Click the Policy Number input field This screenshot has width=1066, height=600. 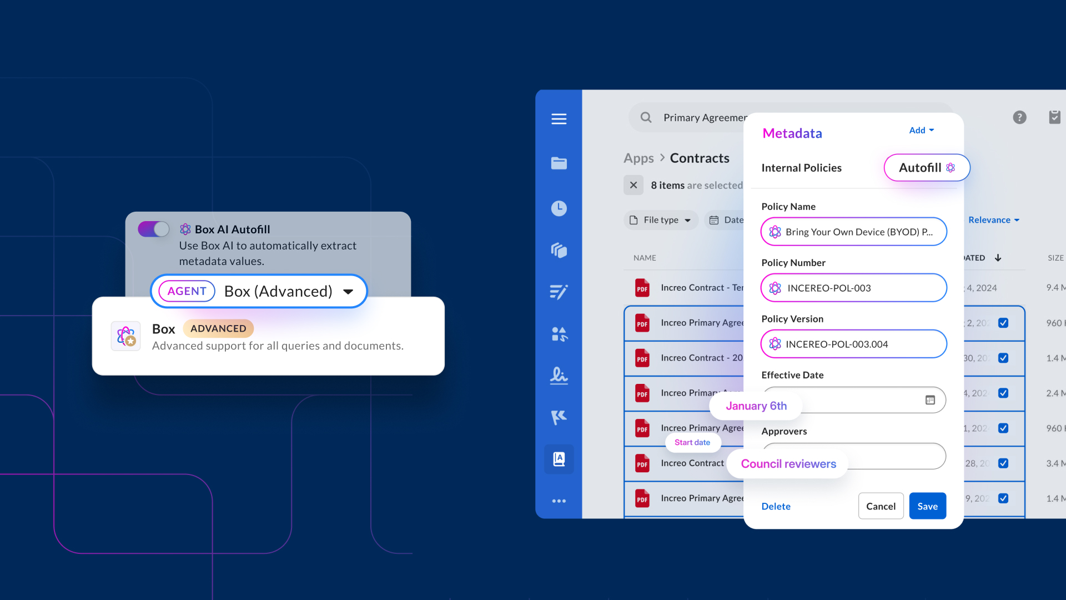point(853,288)
